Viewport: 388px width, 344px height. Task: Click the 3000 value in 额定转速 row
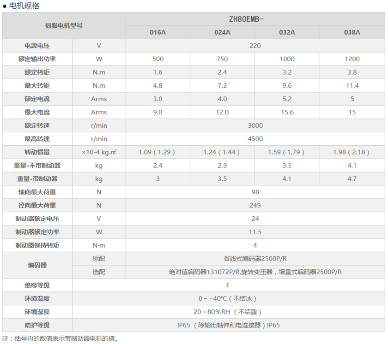255,125
